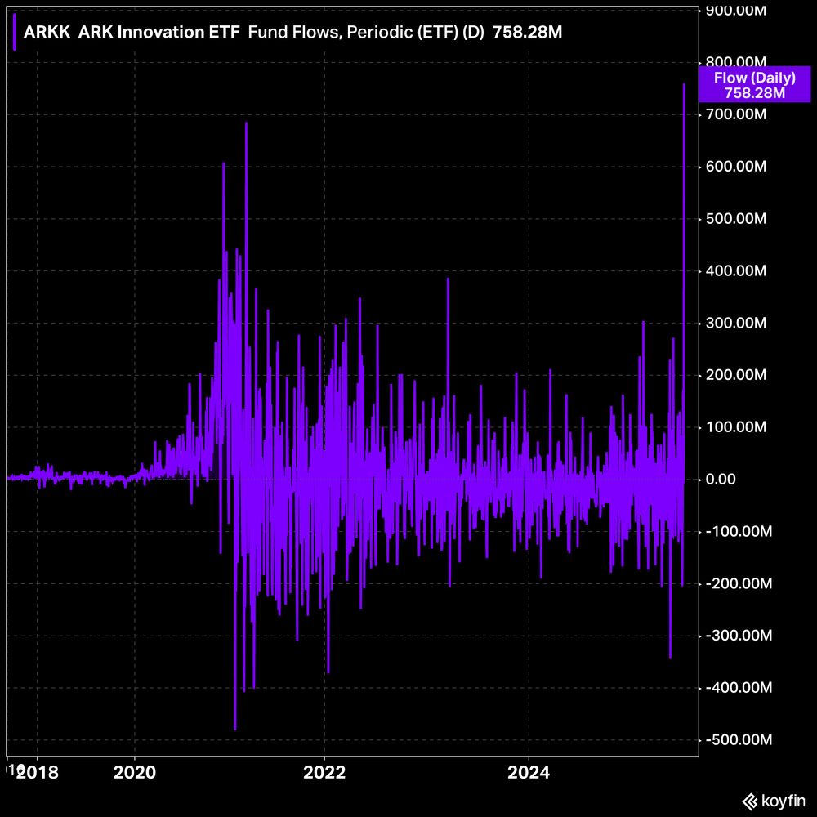Viewport: 817px width, 817px height.
Task: Click the 2022 x-axis label
Action: click(x=324, y=772)
